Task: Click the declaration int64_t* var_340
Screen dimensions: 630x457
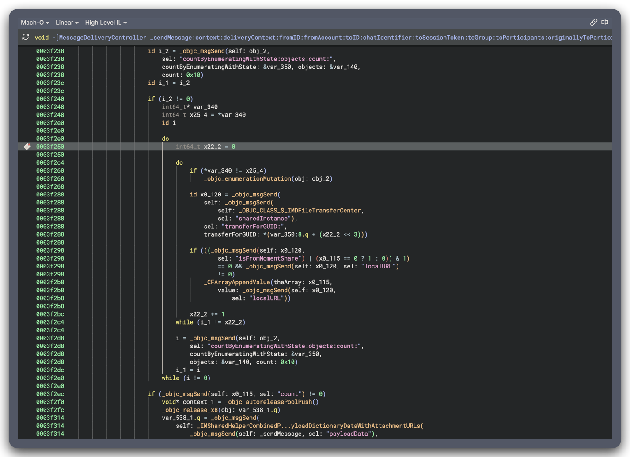Action: click(190, 107)
